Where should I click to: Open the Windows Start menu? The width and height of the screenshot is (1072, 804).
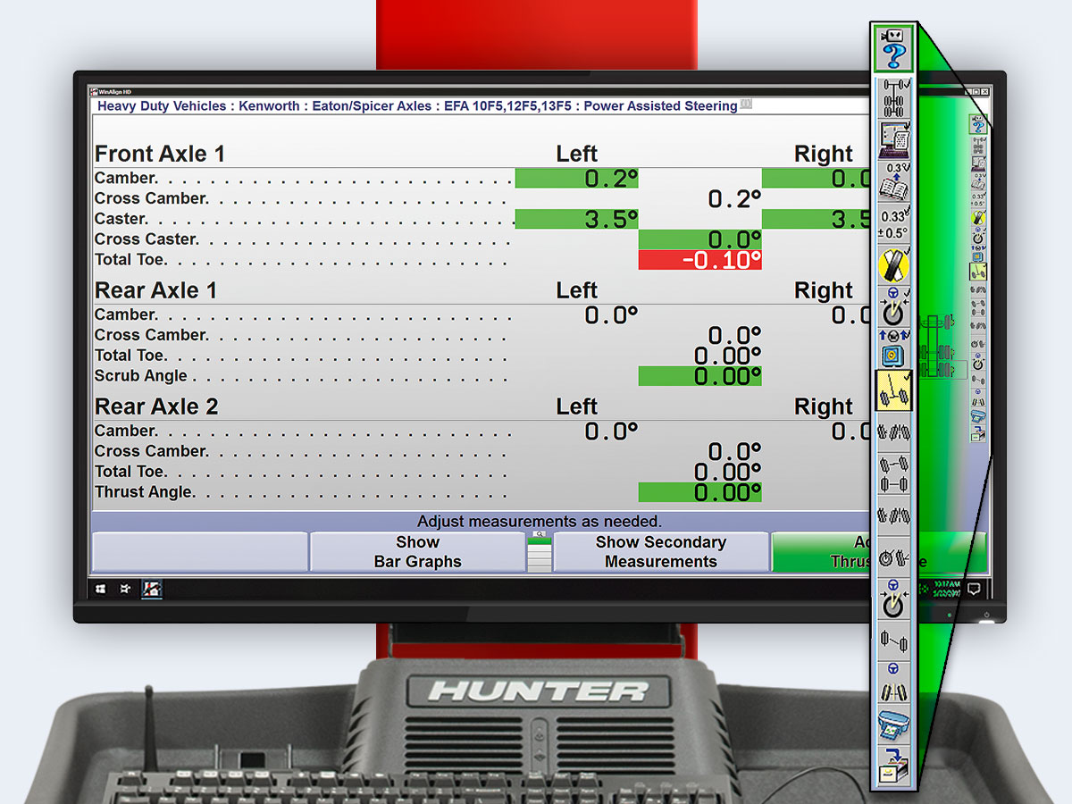pos(101,590)
